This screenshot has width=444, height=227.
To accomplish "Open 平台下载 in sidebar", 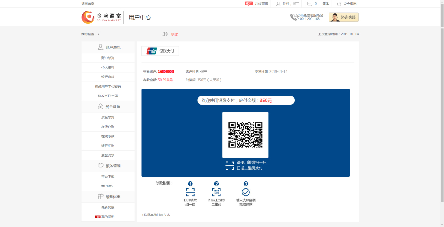I will 108,177.
